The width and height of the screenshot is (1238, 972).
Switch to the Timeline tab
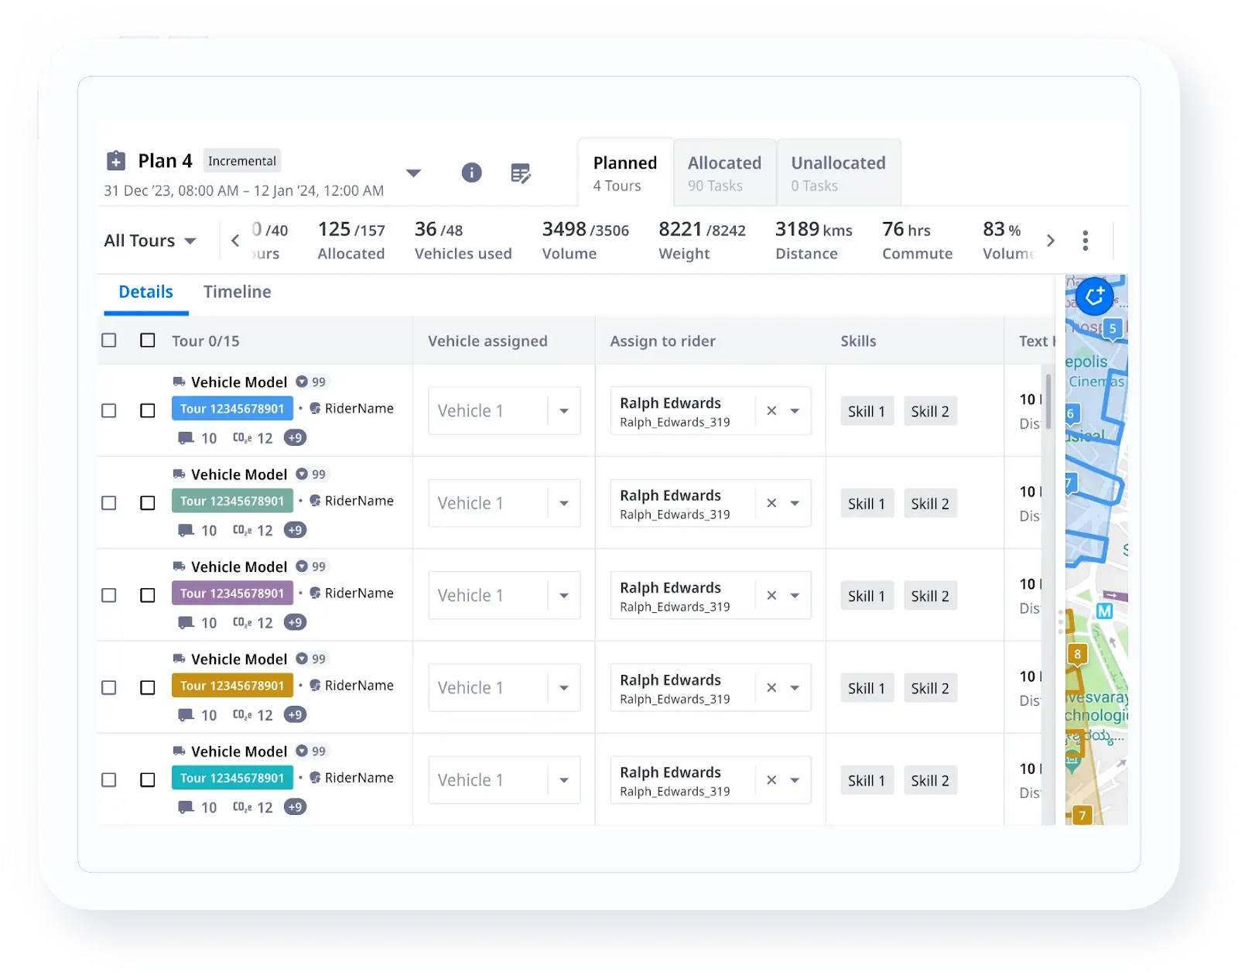tap(237, 292)
